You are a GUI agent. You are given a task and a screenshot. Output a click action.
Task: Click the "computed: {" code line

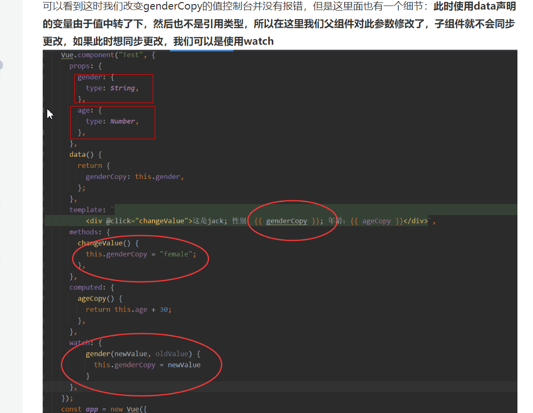92,287
